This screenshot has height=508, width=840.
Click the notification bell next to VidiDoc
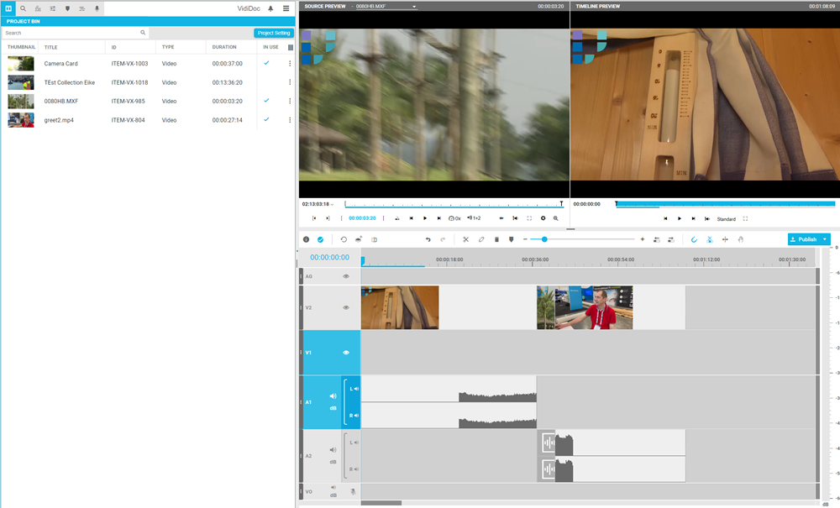pos(270,8)
